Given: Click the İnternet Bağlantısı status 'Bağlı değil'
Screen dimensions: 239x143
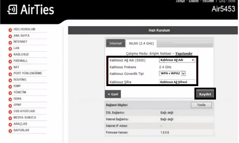Looking at the screenshot, I should coord(167,119).
